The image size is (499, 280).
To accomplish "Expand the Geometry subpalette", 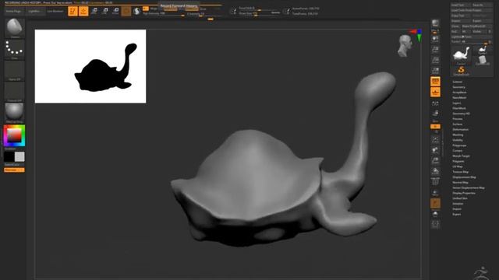I will (458, 87).
